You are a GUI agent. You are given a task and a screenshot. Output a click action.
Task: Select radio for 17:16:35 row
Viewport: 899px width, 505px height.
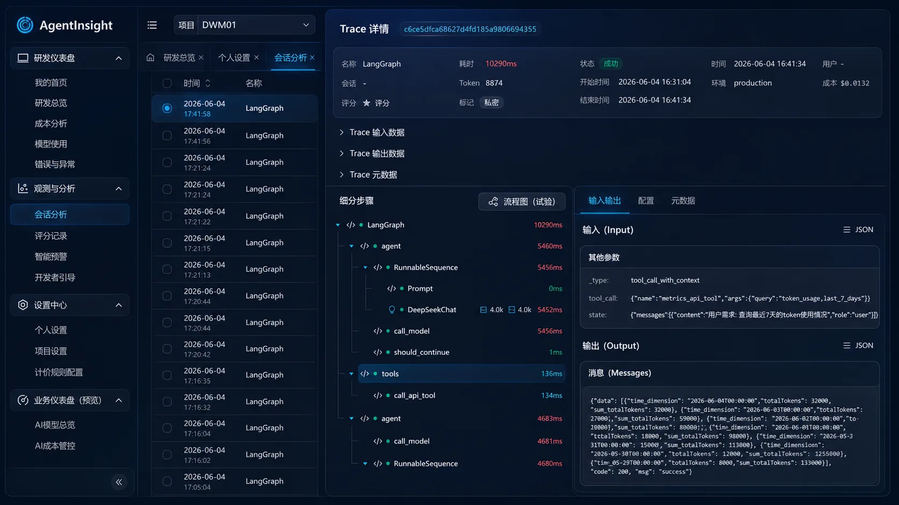(x=167, y=375)
